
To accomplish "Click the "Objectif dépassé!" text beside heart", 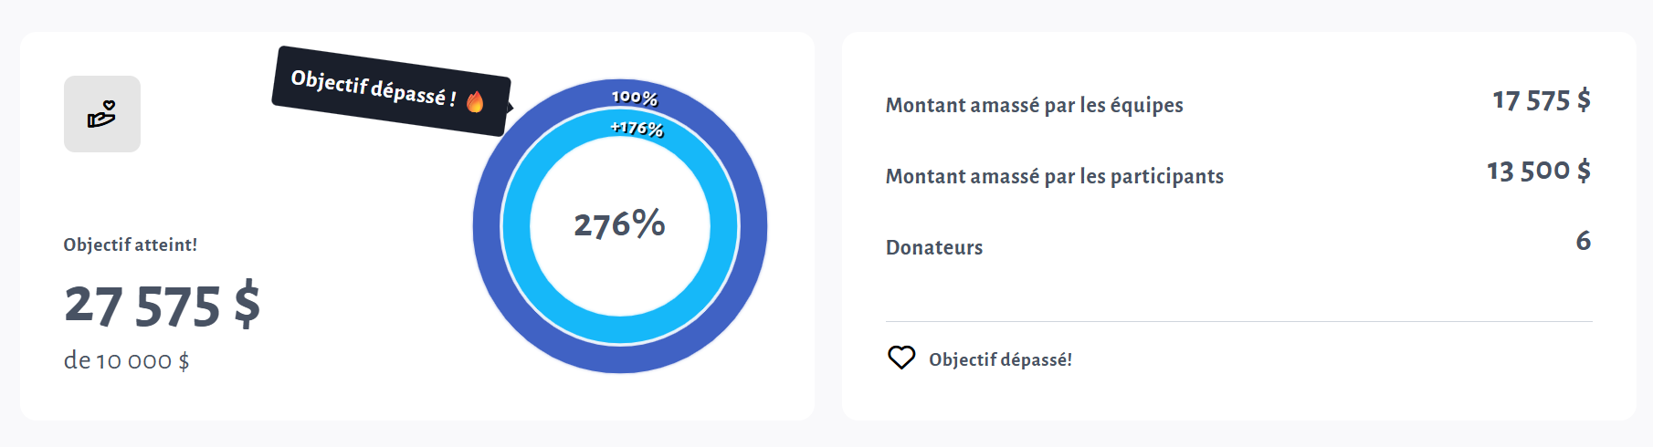I will click(1000, 359).
